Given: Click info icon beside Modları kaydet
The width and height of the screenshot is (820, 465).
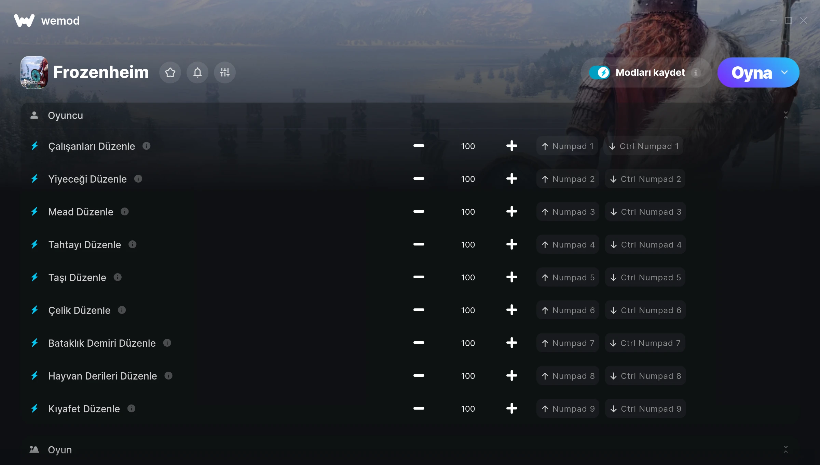Looking at the screenshot, I should 696,72.
